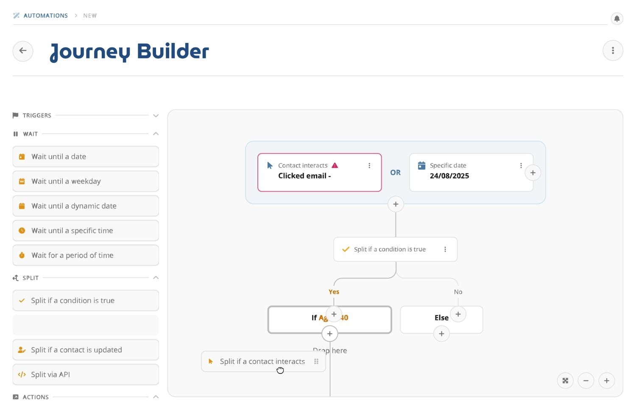Zoom in the canvas with the plus button
This screenshot has height=414, width=636.
click(607, 381)
